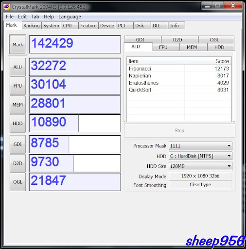Switch to the Info tab
This screenshot has height=249, width=246.
176,26
